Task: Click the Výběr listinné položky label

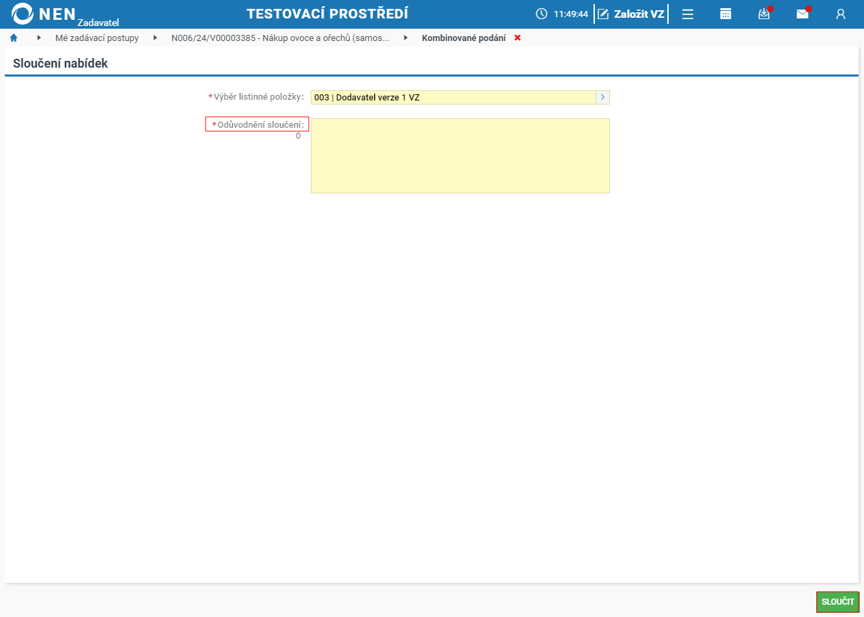Action: pyautogui.click(x=256, y=97)
